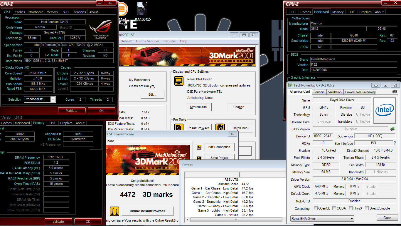Viewport: 401px width, 226px height.
Task: Switch to the Sensors tab in GPU-Z
Action: [319, 92]
